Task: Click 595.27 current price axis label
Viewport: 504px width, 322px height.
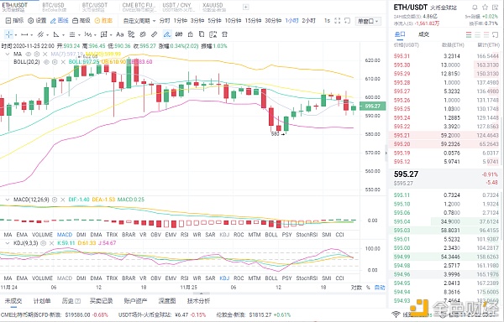Action: (372, 106)
